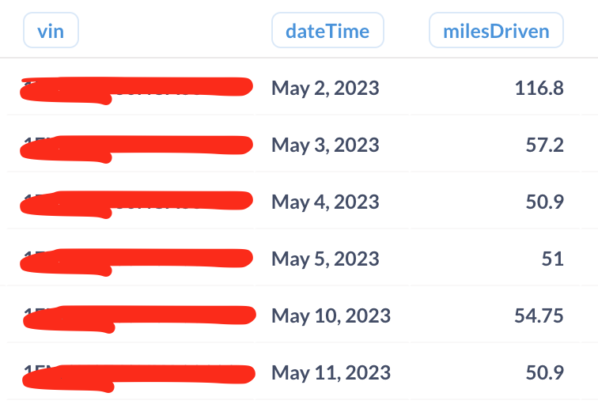Image resolution: width=598 pixels, height=408 pixels.
Task: Select the 50.9 value for May 11
Action: (x=544, y=372)
